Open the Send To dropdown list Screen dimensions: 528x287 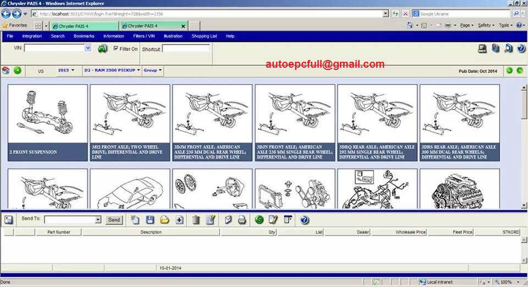click(98, 220)
